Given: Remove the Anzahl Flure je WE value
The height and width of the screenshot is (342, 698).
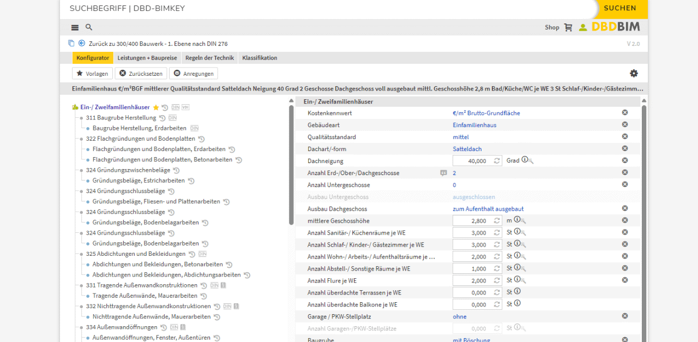Looking at the screenshot, I should coord(625,280).
